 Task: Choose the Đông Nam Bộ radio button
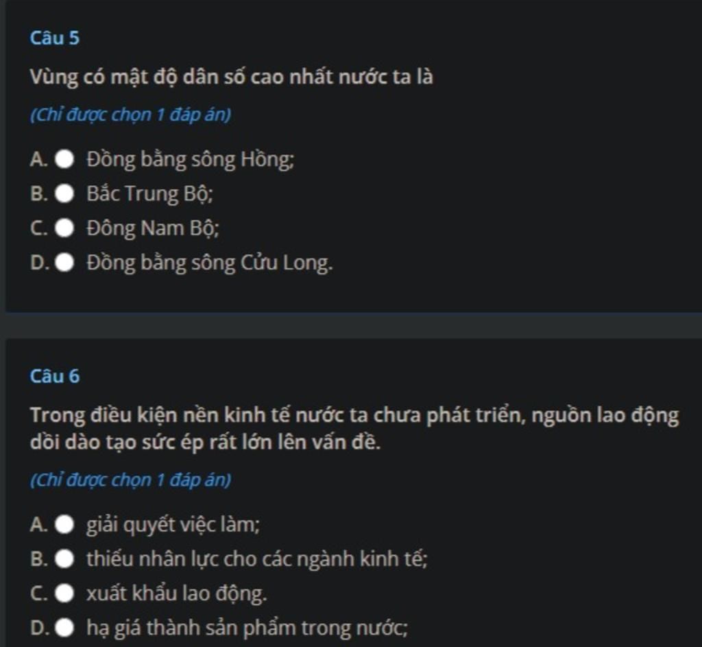64,228
